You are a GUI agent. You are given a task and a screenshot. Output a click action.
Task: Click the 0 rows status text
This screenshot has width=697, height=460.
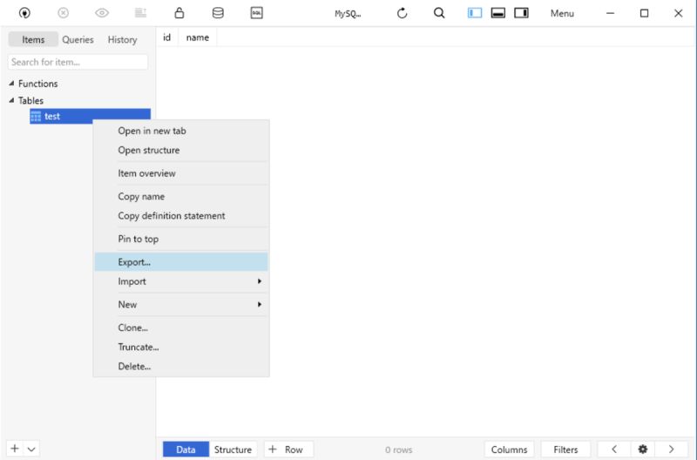(399, 450)
